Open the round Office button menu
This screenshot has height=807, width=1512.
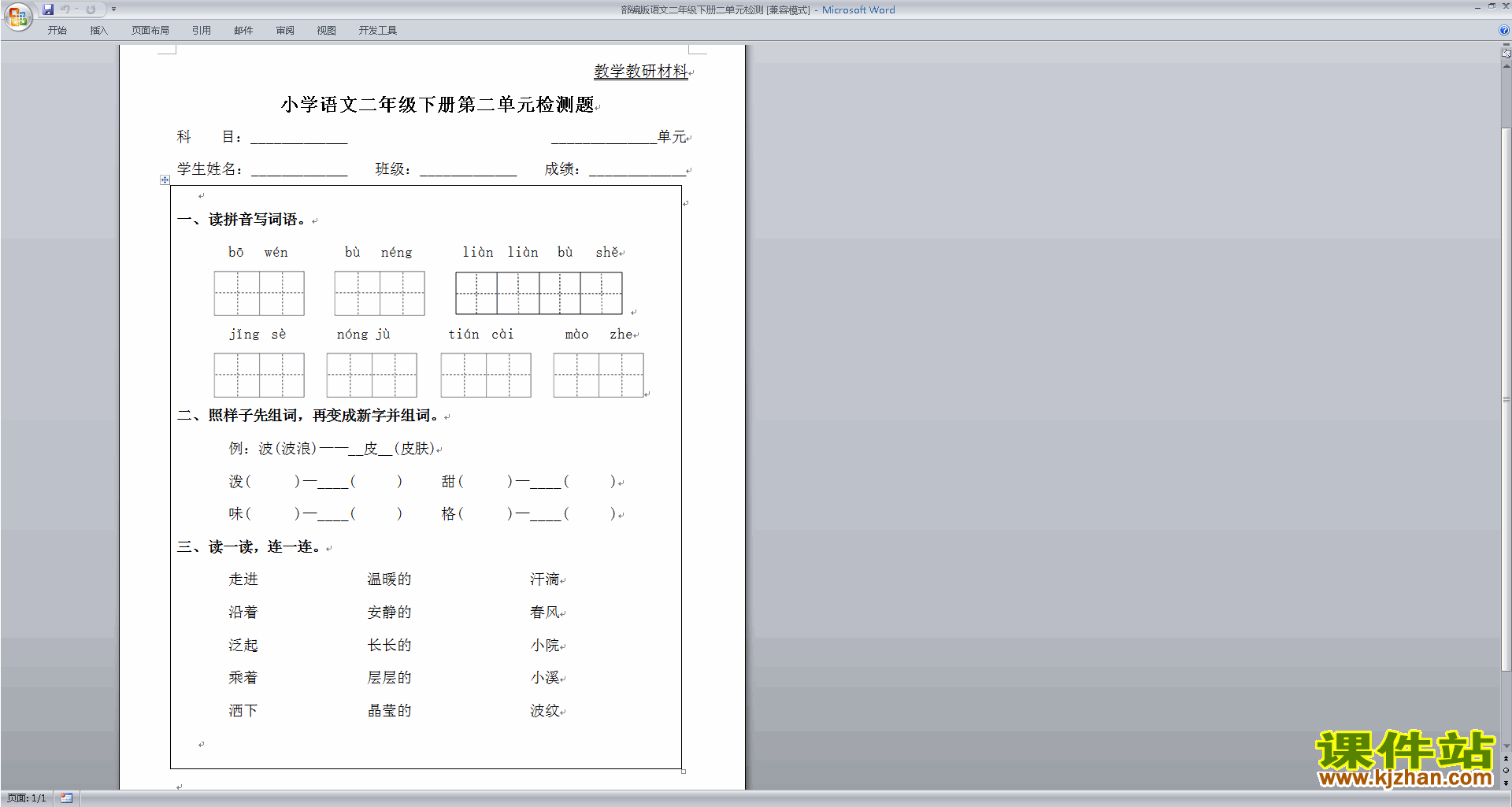pyautogui.click(x=17, y=17)
